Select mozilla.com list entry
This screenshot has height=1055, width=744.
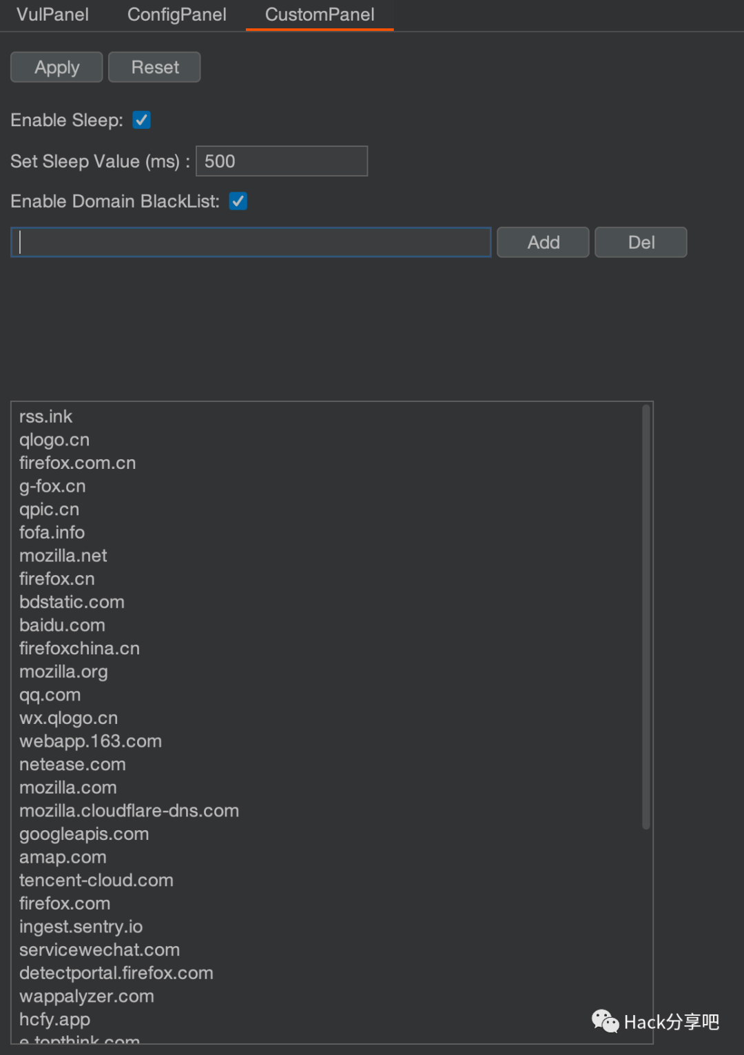pyautogui.click(x=68, y=788)
